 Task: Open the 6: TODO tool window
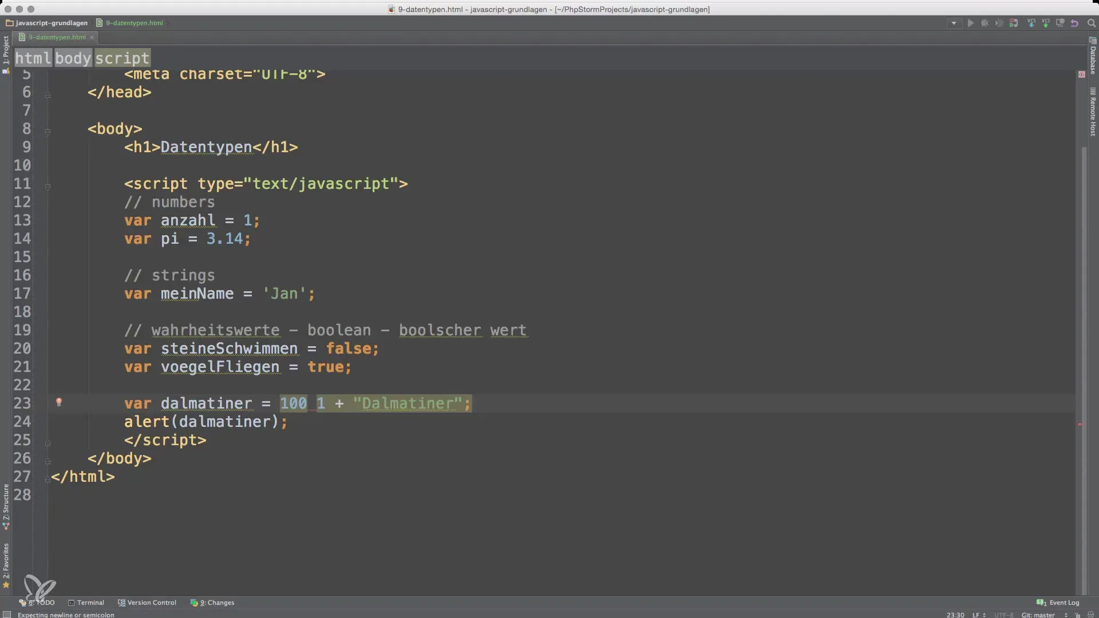tap(37, 603)
